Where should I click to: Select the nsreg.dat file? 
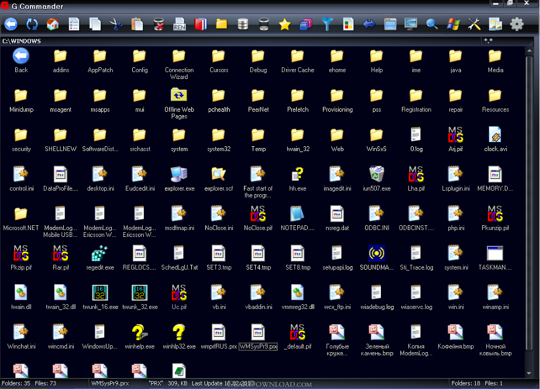point(337,219)
